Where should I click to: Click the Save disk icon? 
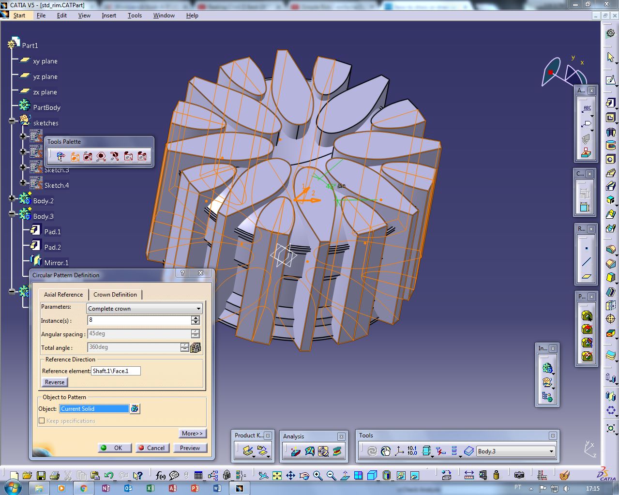[41, 476]
